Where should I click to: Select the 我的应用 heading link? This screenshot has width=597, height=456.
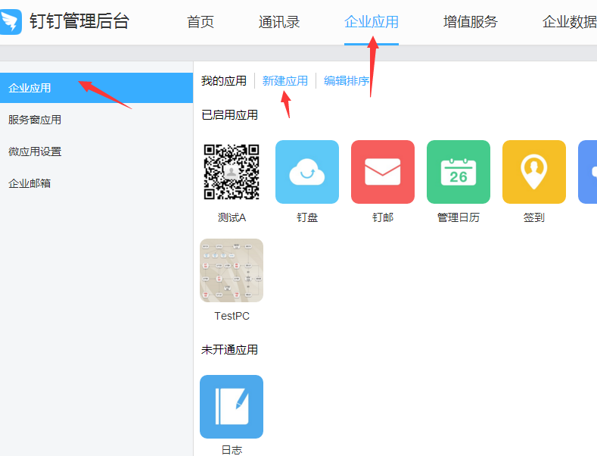point(224,81)
